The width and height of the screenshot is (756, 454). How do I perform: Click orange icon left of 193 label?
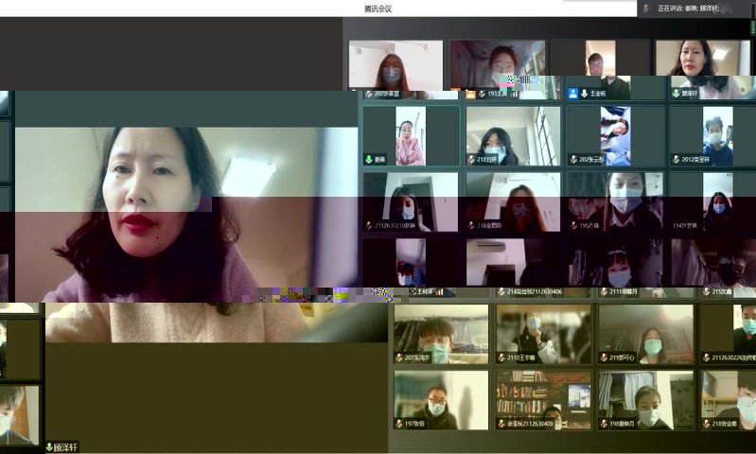pyautogui.click(x=470, y=94)
